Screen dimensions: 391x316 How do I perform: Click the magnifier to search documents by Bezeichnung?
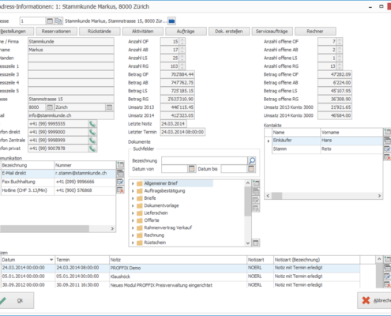252,160
